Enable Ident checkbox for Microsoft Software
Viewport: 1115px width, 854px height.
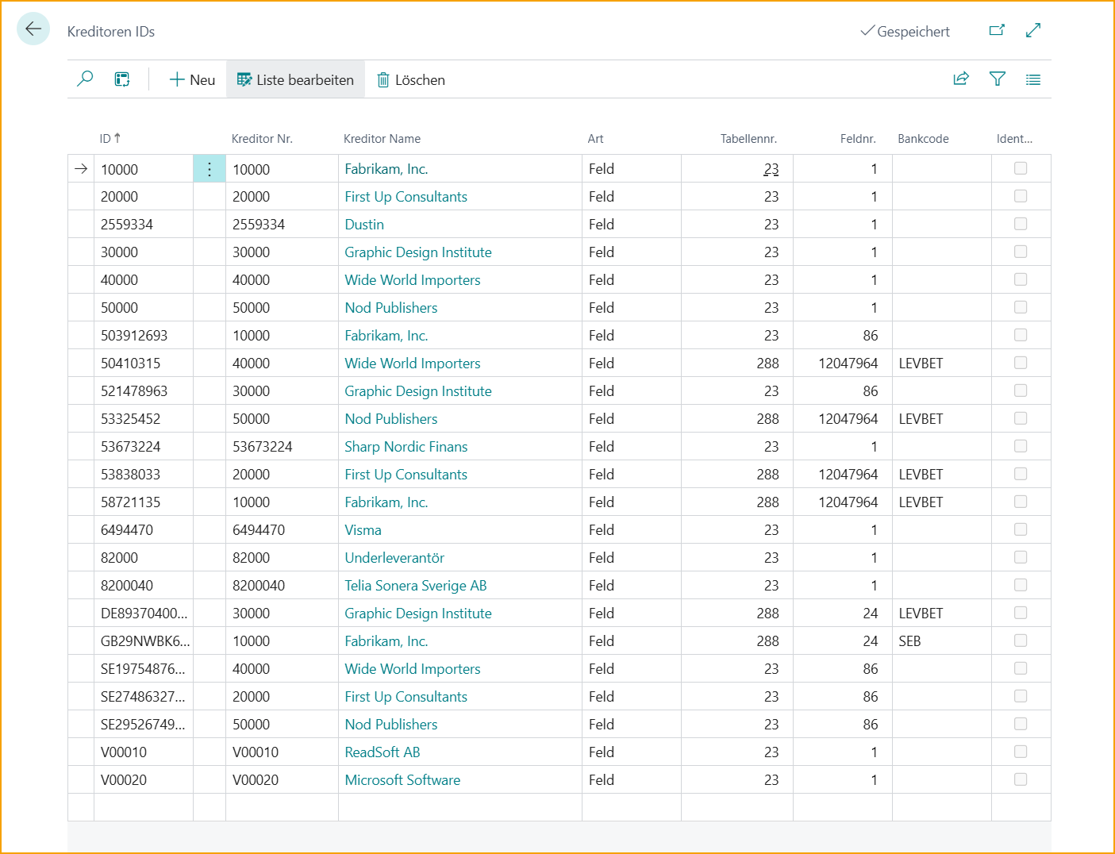point(1021,779)
